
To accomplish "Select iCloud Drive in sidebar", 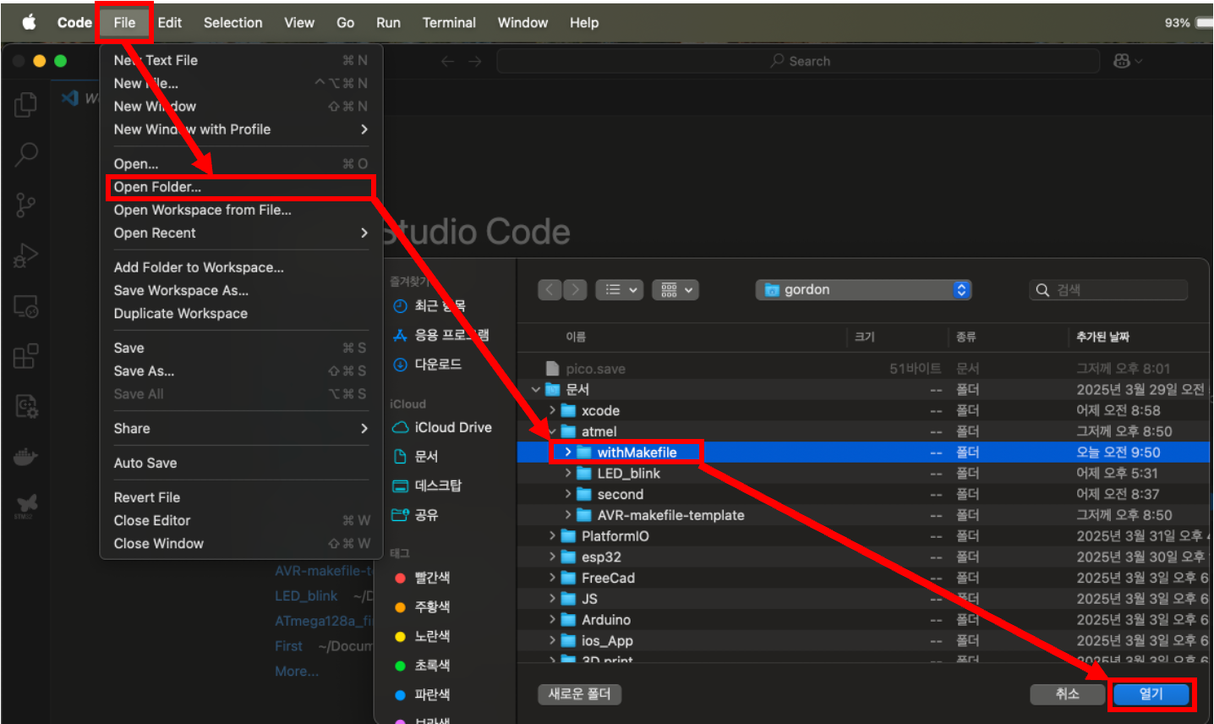I will click(x=442, y=427).
